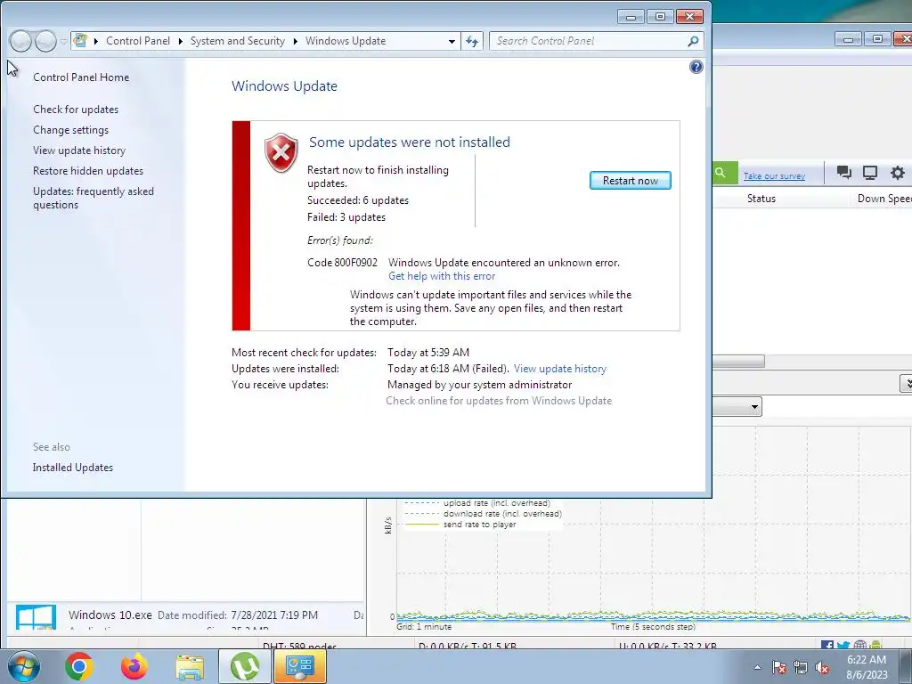Click the chat bubbles icon in uTorrent
Viewport: 912px width, 684px height.
843,172
